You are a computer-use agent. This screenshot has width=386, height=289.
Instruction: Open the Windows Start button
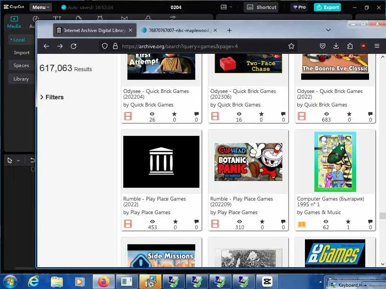10,281
